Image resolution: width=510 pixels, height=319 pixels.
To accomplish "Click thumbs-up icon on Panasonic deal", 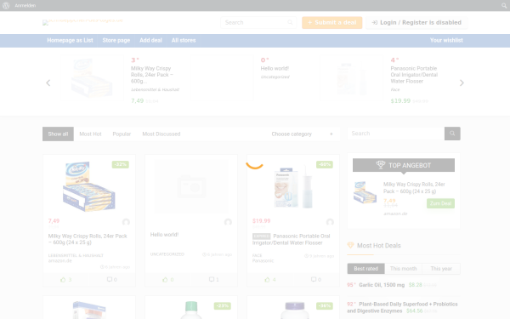I will click(267, 280).
